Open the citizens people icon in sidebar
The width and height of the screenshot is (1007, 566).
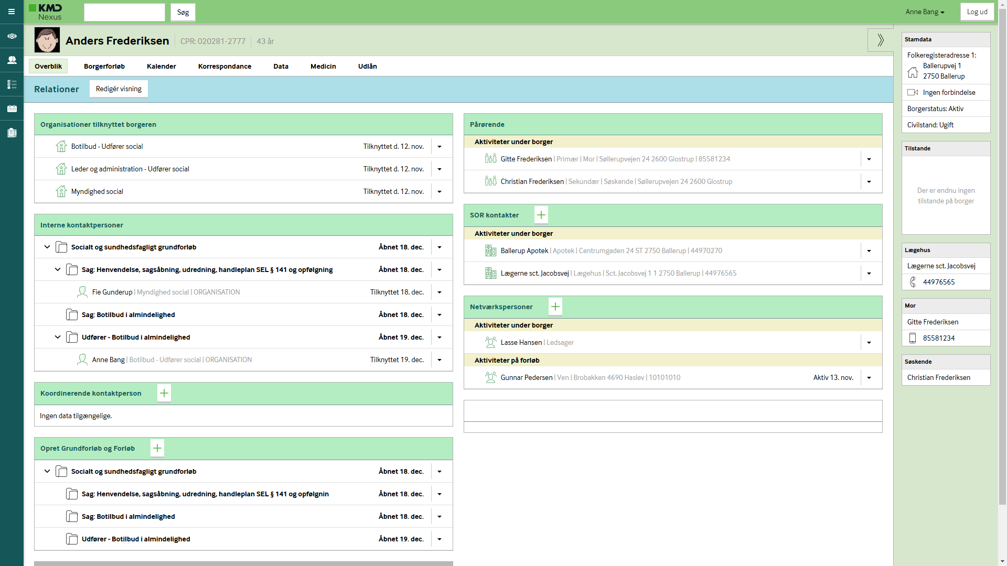[x=12, y=60]
